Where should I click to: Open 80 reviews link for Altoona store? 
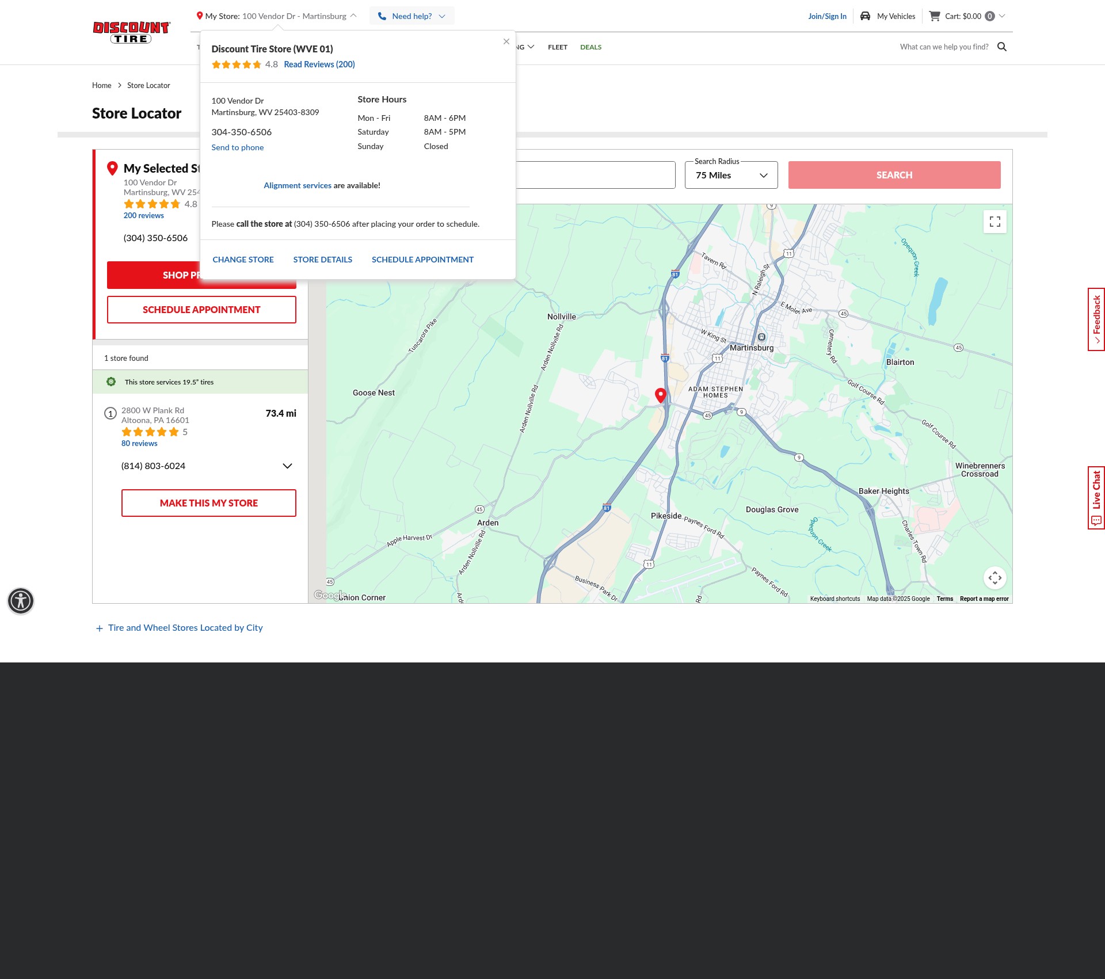pyautogui.click(x=139, y=443)
